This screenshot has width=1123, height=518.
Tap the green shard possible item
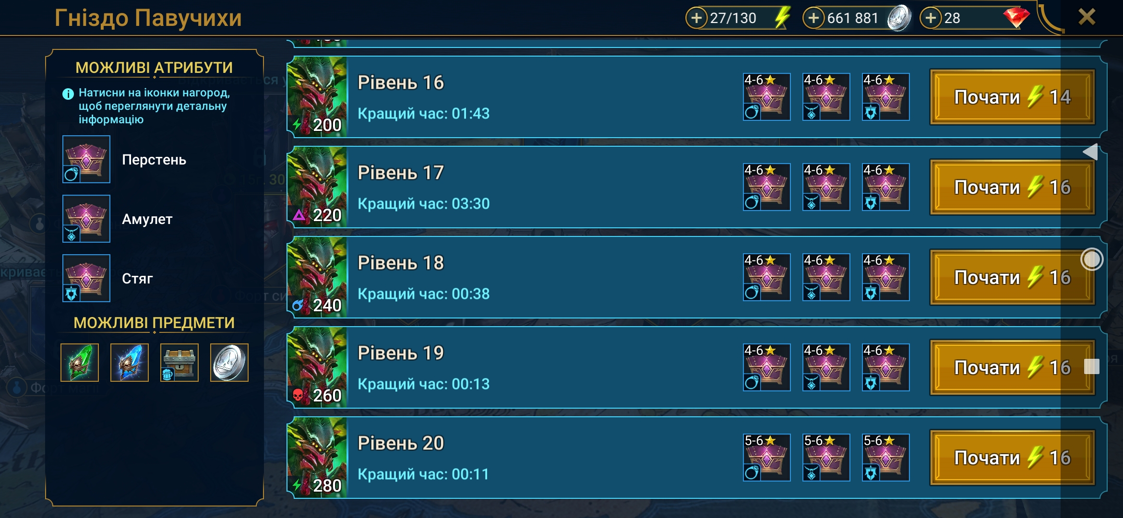pos(80,363)
